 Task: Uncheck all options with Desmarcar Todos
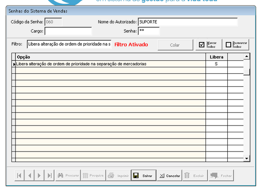tap(237, 44)
